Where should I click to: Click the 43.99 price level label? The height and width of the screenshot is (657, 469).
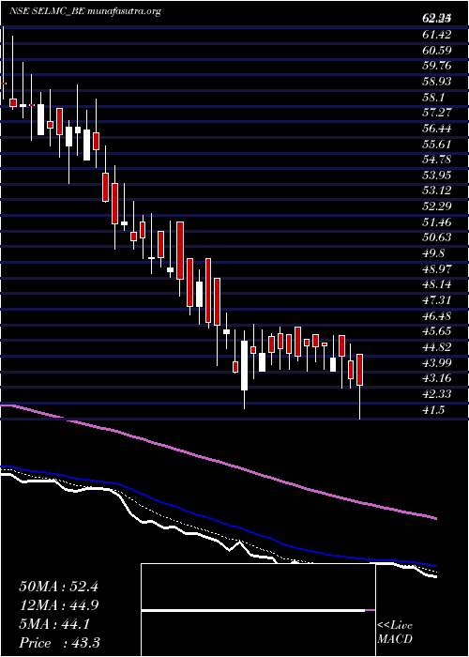(437, 363)
